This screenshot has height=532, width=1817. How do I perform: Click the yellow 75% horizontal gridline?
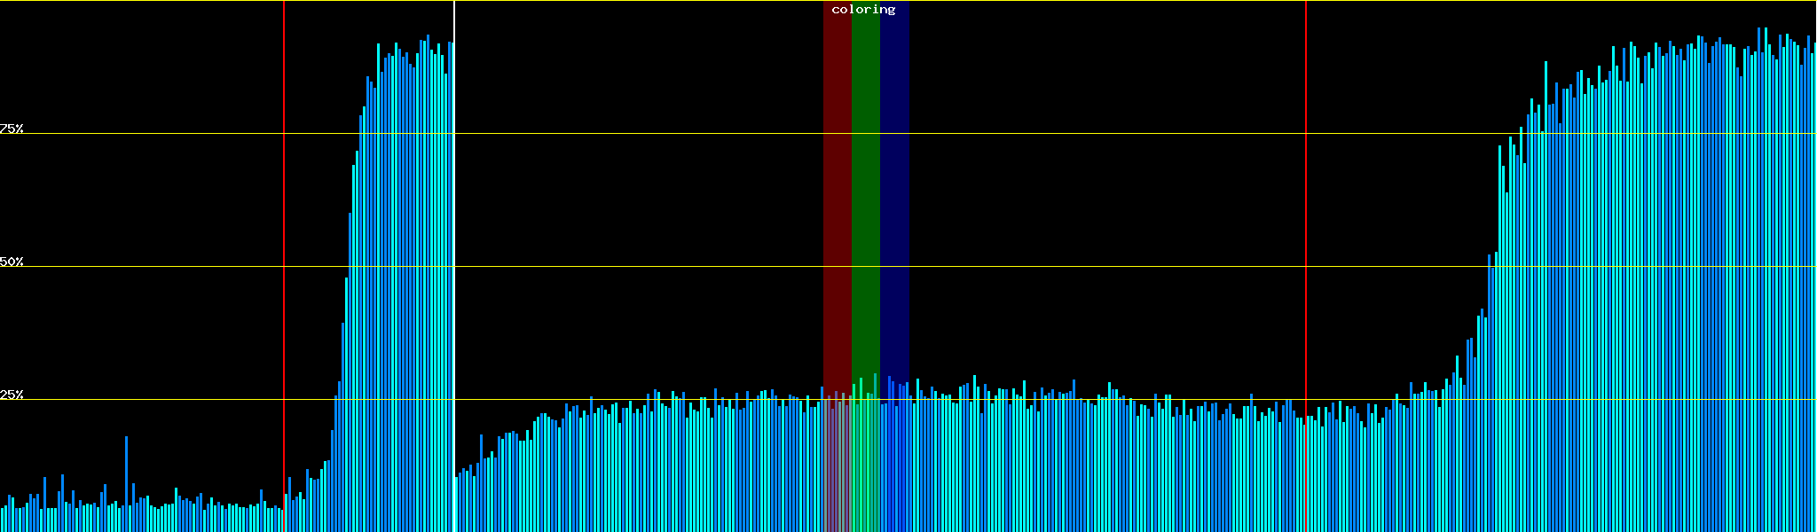point(1065,134)
